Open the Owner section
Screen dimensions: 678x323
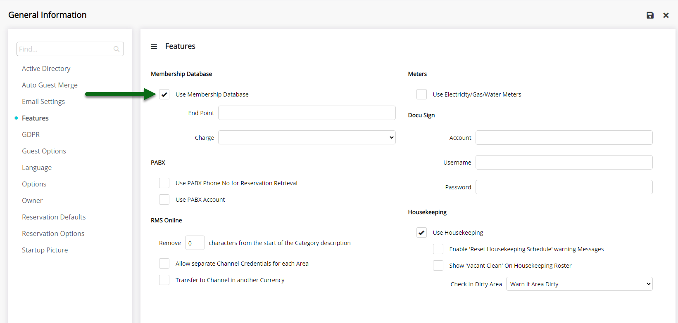pos(32,200)
